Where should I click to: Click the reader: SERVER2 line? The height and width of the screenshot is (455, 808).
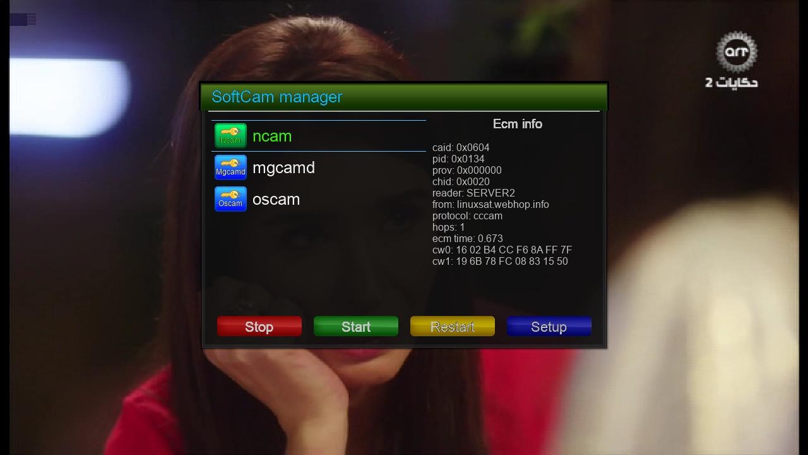click(473, 193)
